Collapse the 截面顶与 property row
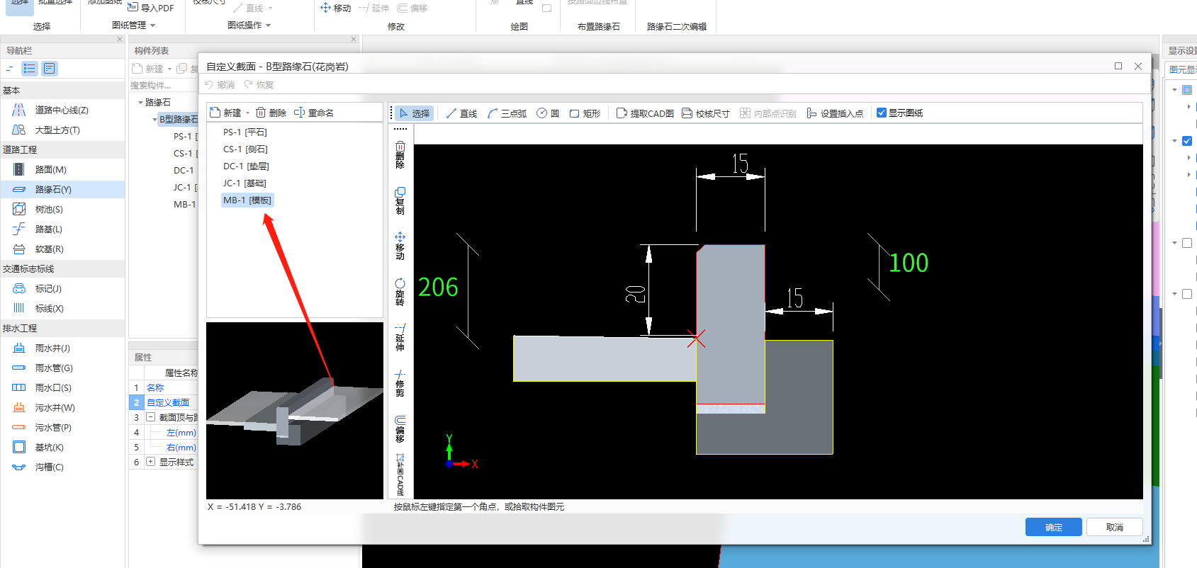 (150, 417)
